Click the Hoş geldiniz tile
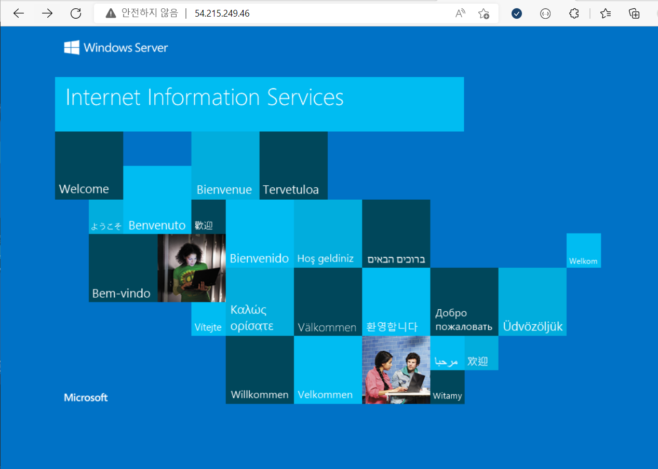 pos(328,233)
